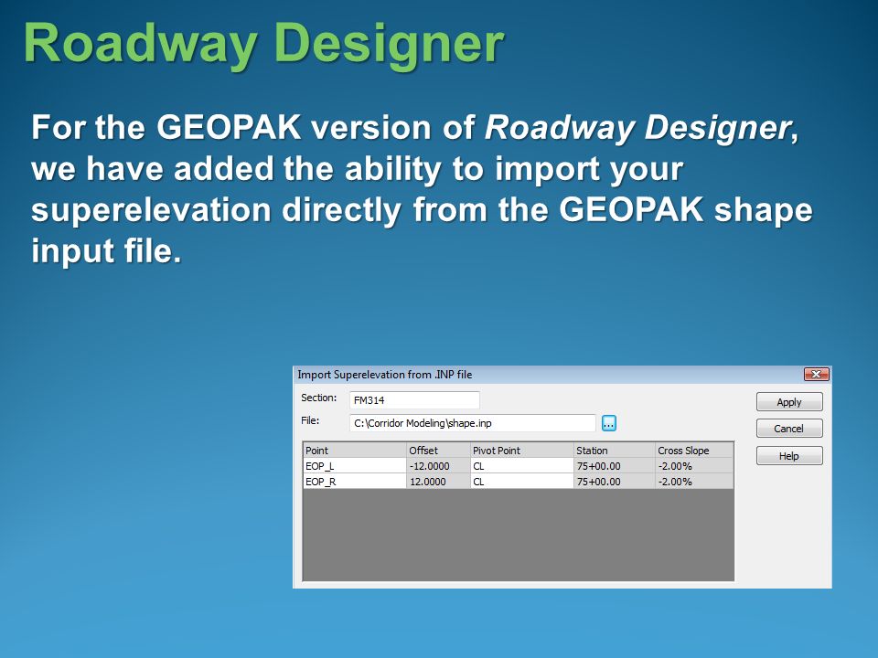Click the -2.00% cross slope for EOP_L
This screenshot has width=878, height=658.
[694, 466]
